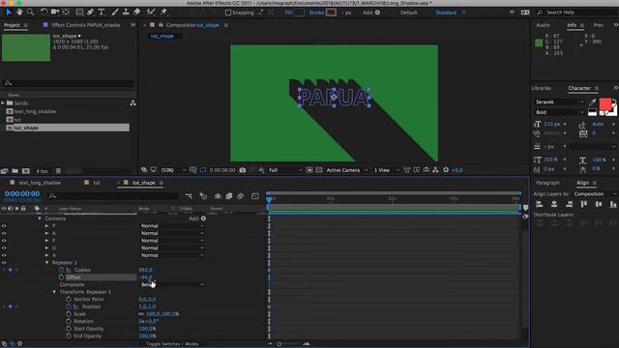Open the Full resolution dropdown
619x348 pixels.
pyautogui.click(x=285, y=170)
